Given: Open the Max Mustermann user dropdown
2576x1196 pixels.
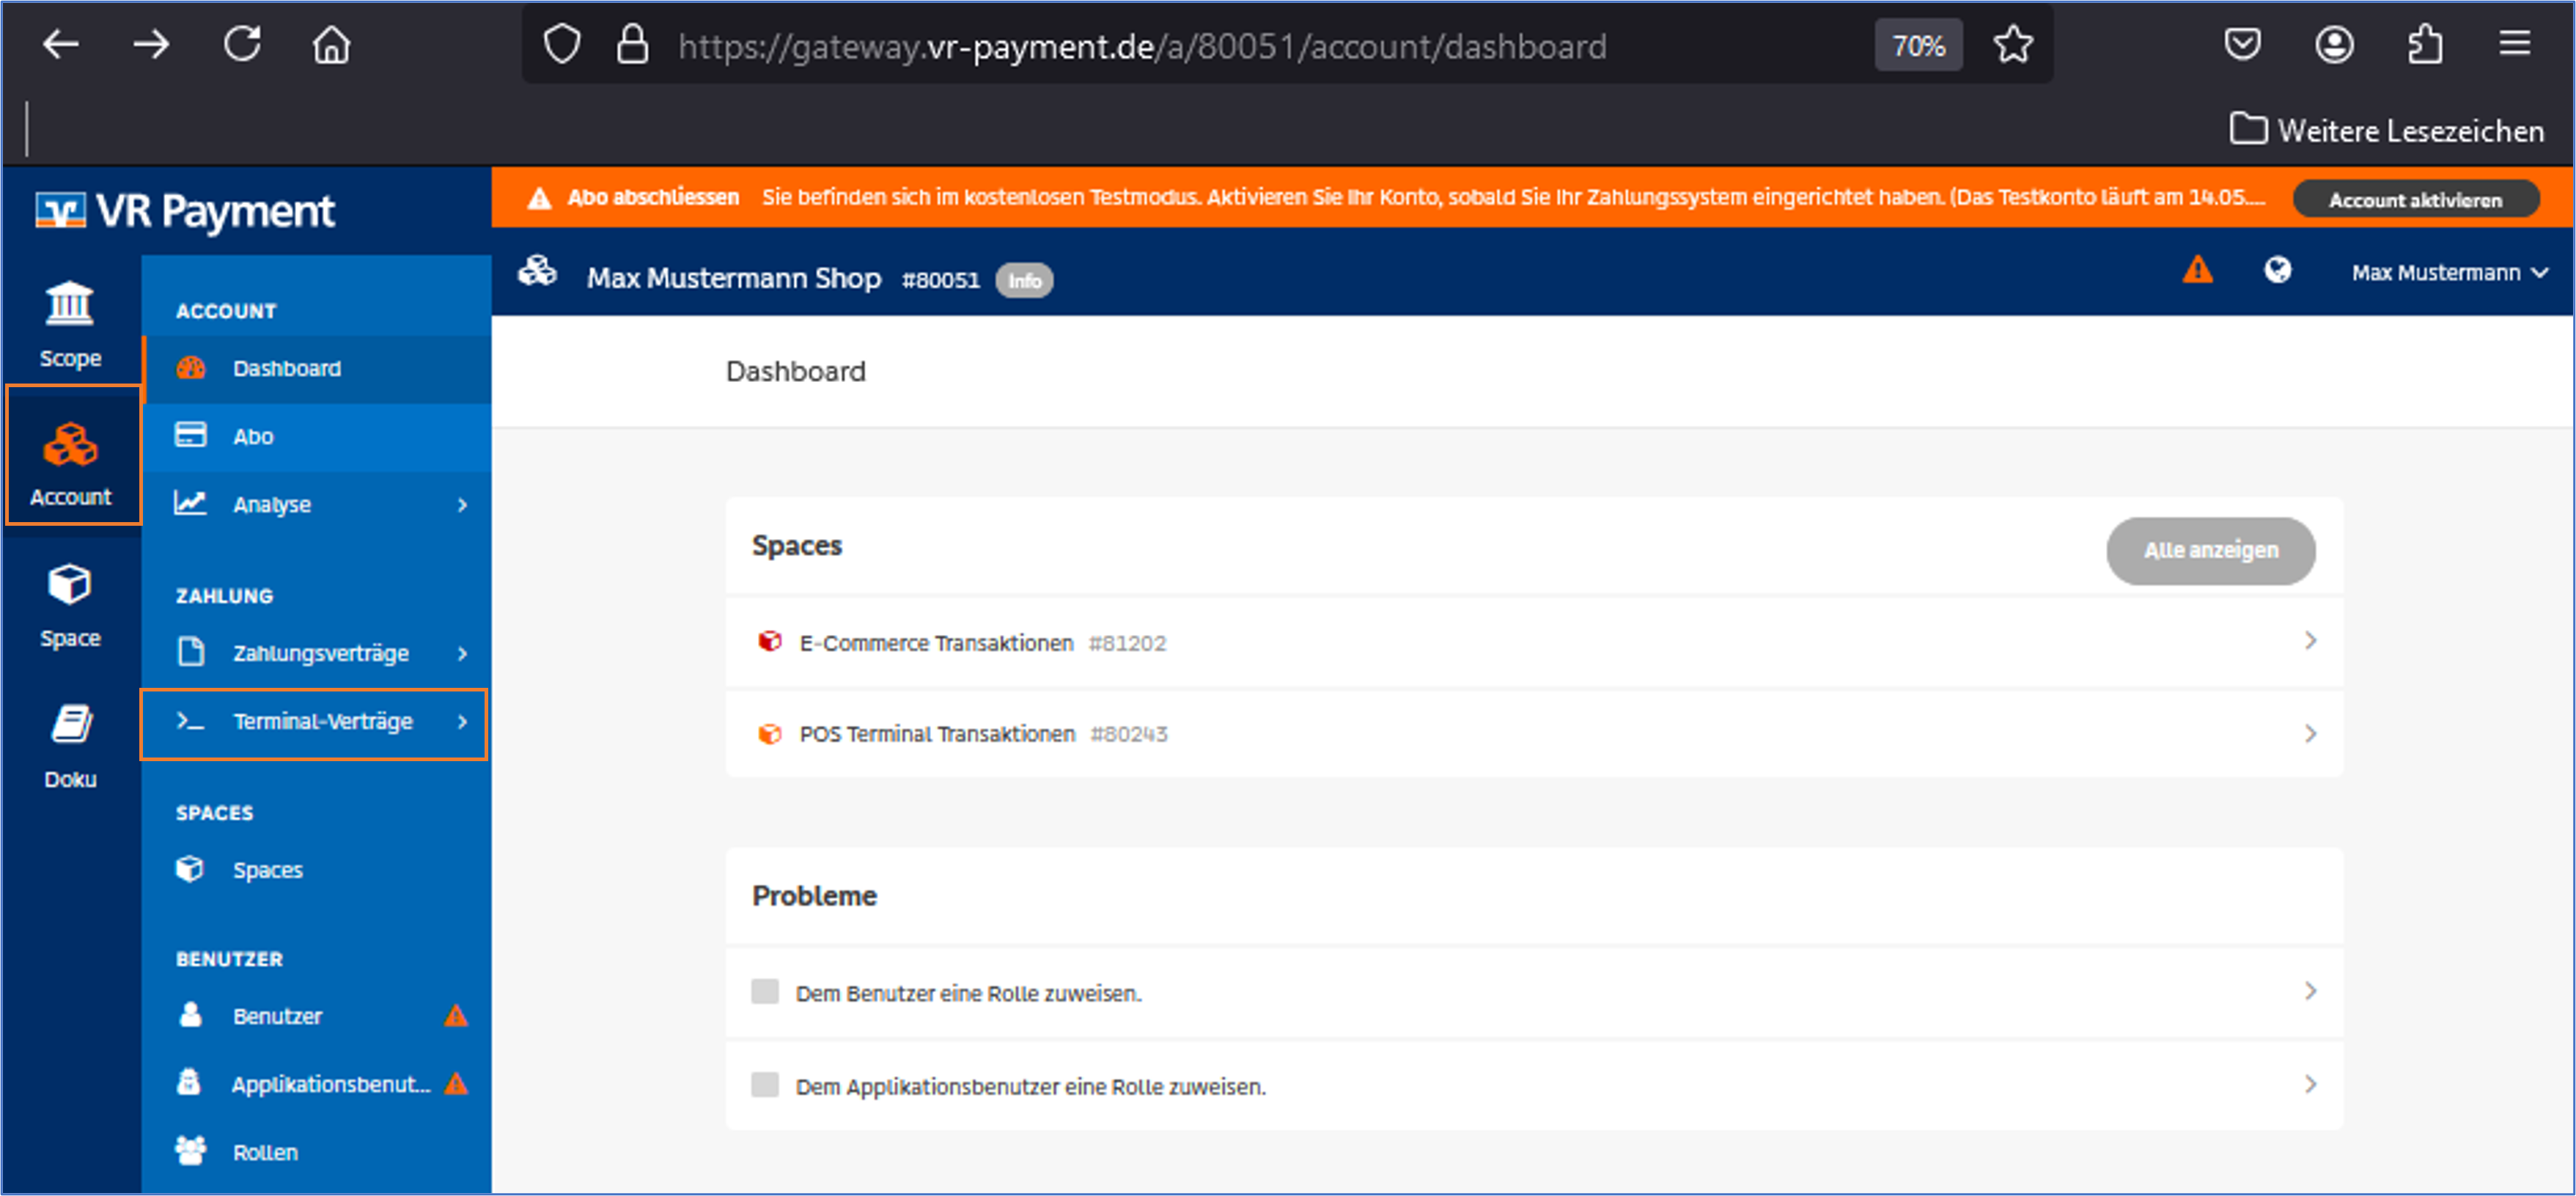Looking at the screenshot, I should point(2449,273).
